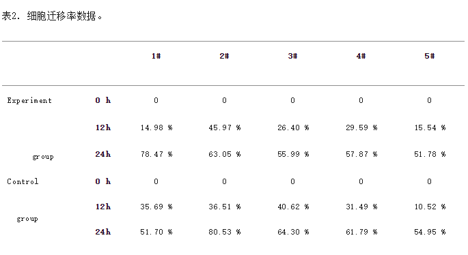The image size is (468, 255).
Task: Select cell value 61.79 %
Action: [x=361, y=232]
